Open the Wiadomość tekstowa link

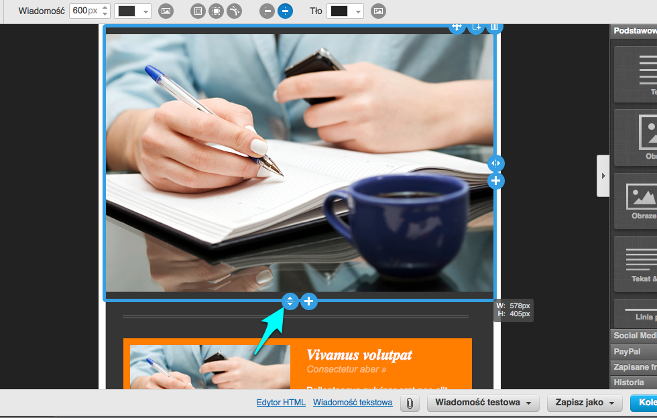pyautogui.click(x=353, y=403)
